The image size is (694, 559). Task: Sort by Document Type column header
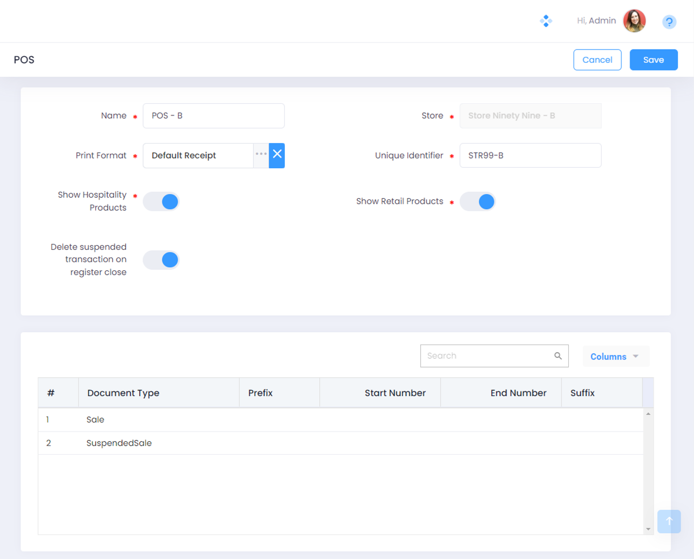coord(124,393)
